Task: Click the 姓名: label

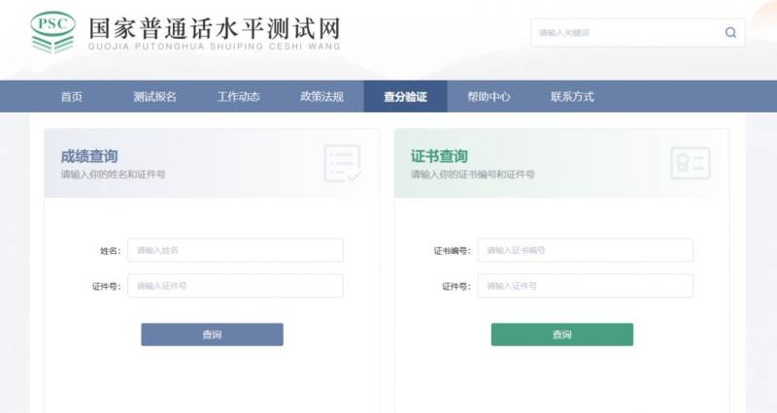Action: [111, 251]
